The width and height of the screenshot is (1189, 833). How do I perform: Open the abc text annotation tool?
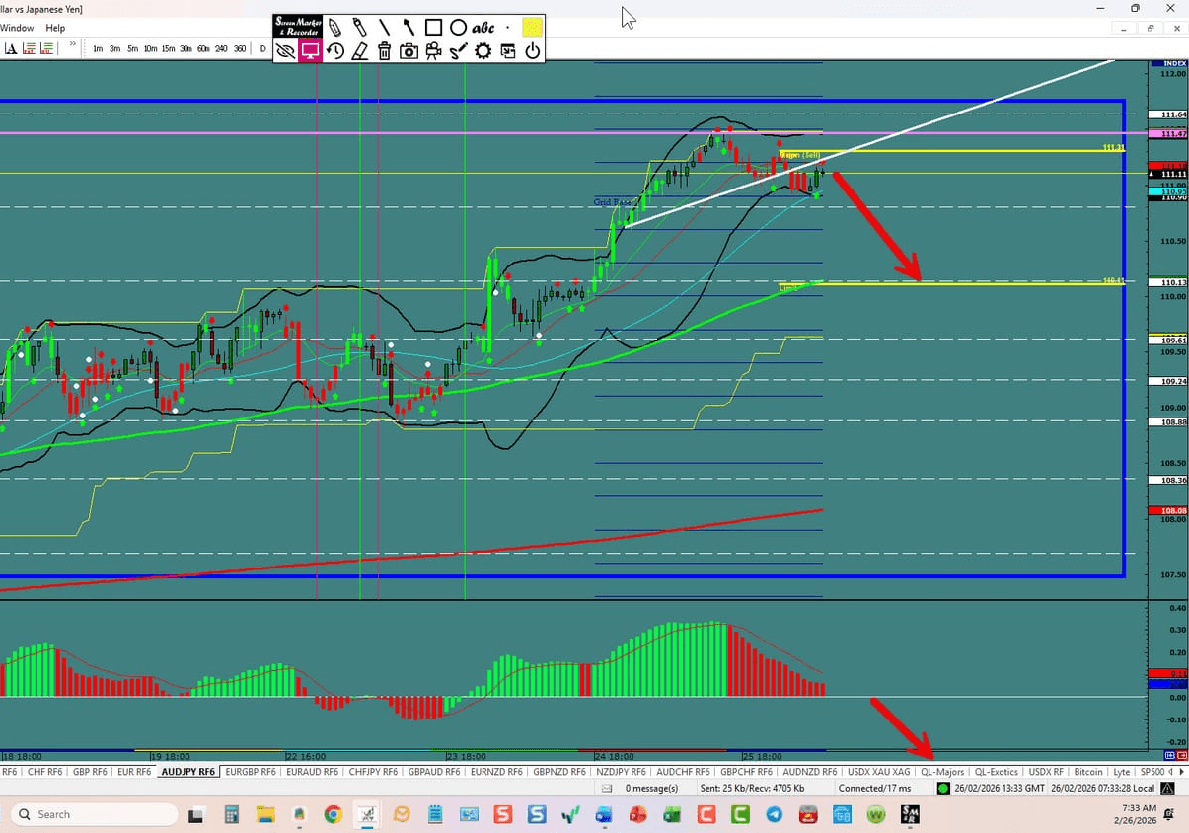pos(483,27)
